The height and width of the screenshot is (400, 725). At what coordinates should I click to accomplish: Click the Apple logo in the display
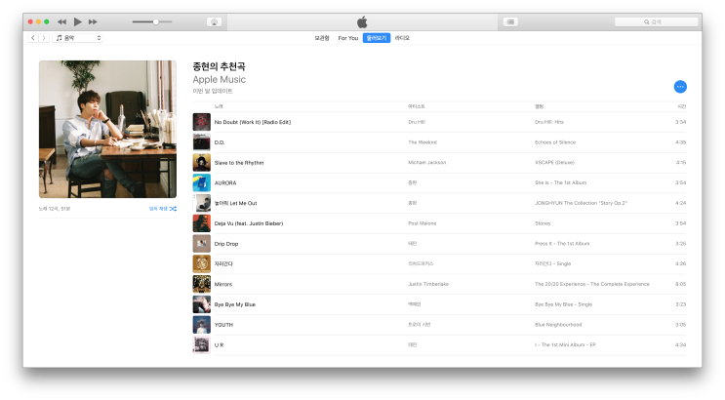point(363,21)
